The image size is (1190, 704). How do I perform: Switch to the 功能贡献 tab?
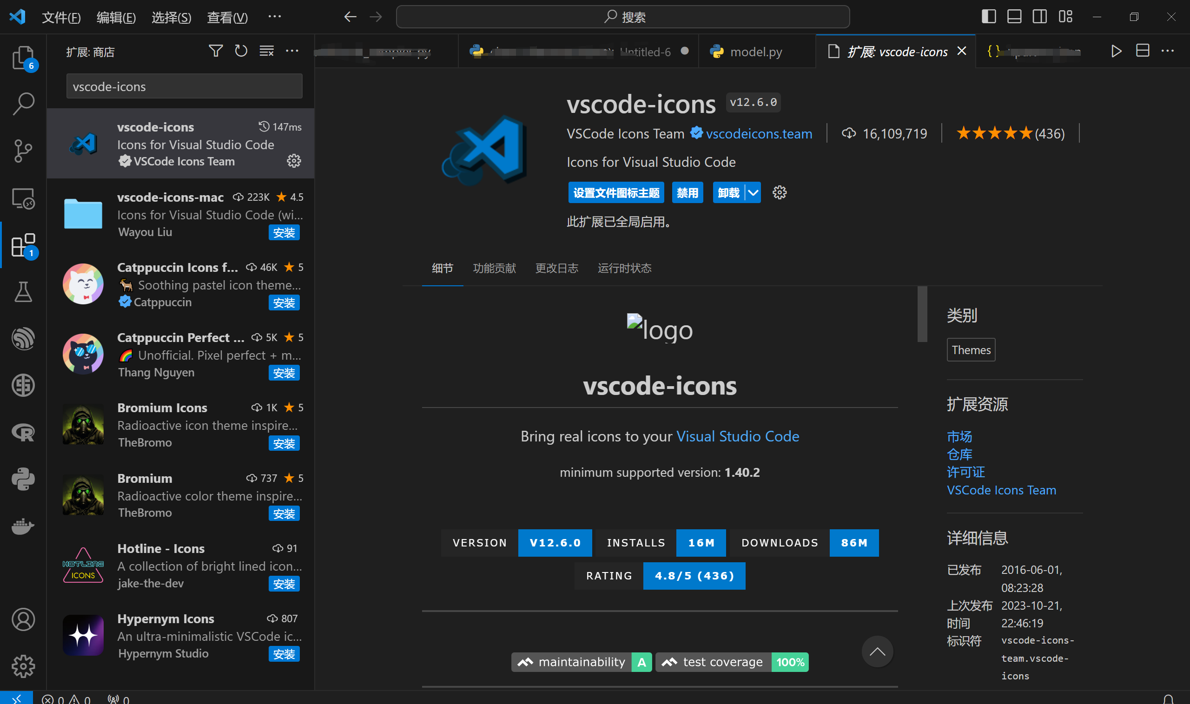coord(495,268)
